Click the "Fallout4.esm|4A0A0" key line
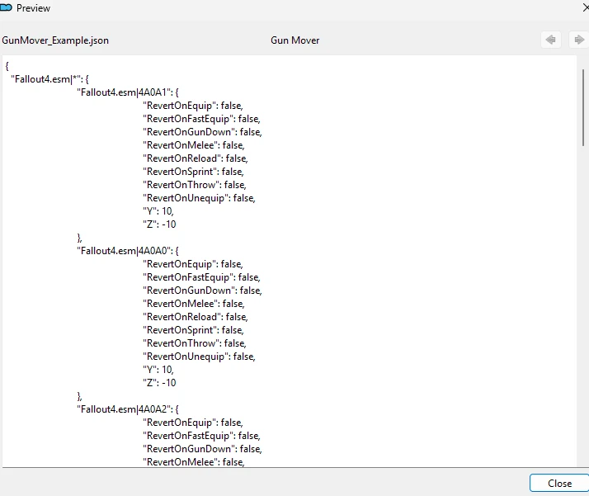The height and width of the screenshot is (496, 589). coord(128,251)
